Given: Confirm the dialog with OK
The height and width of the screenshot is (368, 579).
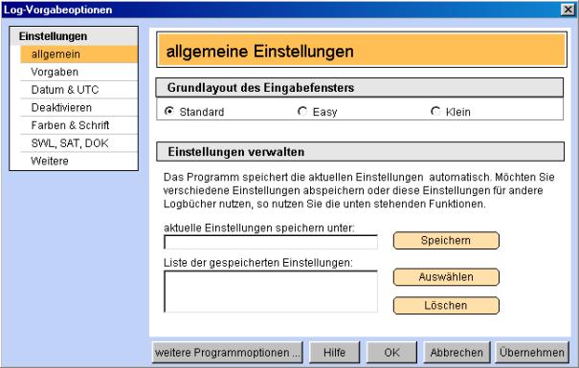Looking at the screenshot, I should click(391, 353).
